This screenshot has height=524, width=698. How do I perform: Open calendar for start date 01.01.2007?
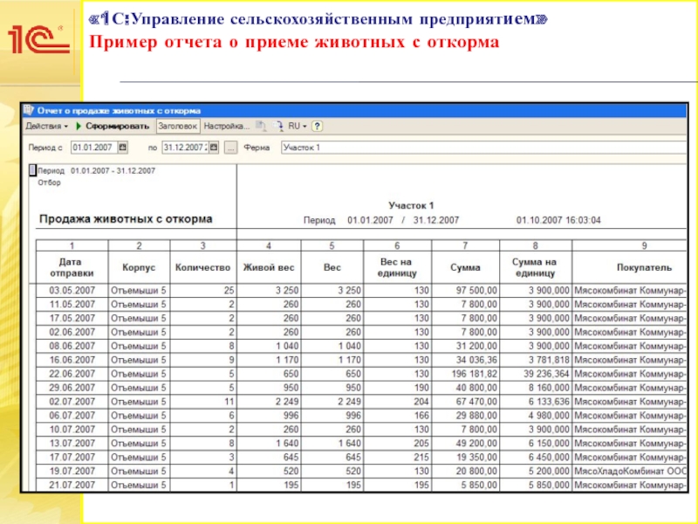click(123, 148)
